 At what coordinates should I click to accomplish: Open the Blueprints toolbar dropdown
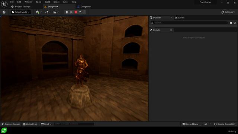(47, 12)
